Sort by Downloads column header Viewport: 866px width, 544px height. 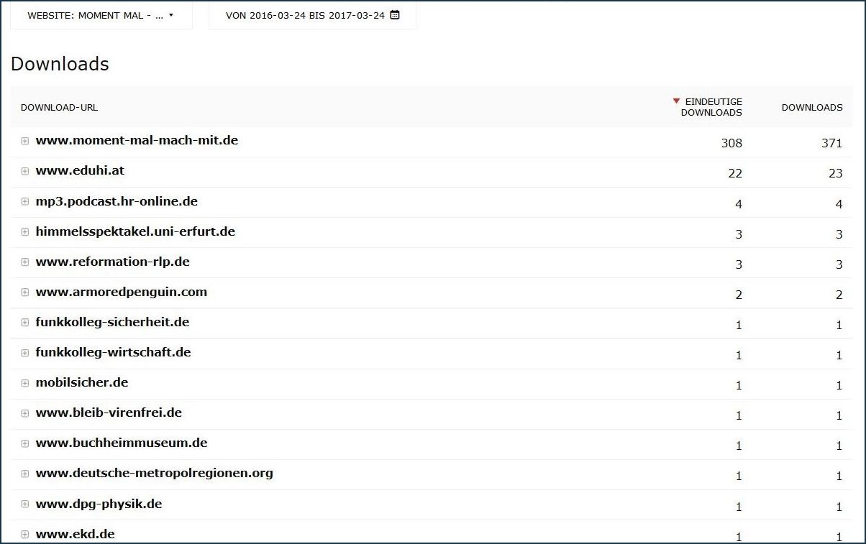[x=812, y=107]
